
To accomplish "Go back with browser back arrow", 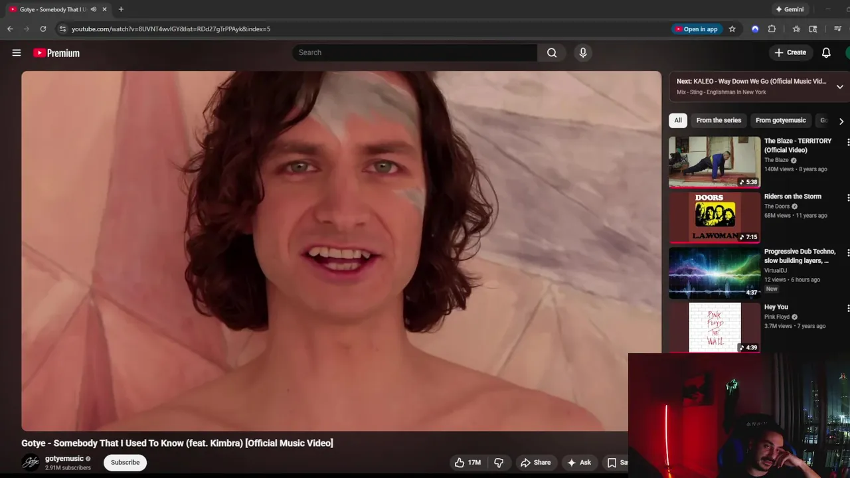I will 10,29.
